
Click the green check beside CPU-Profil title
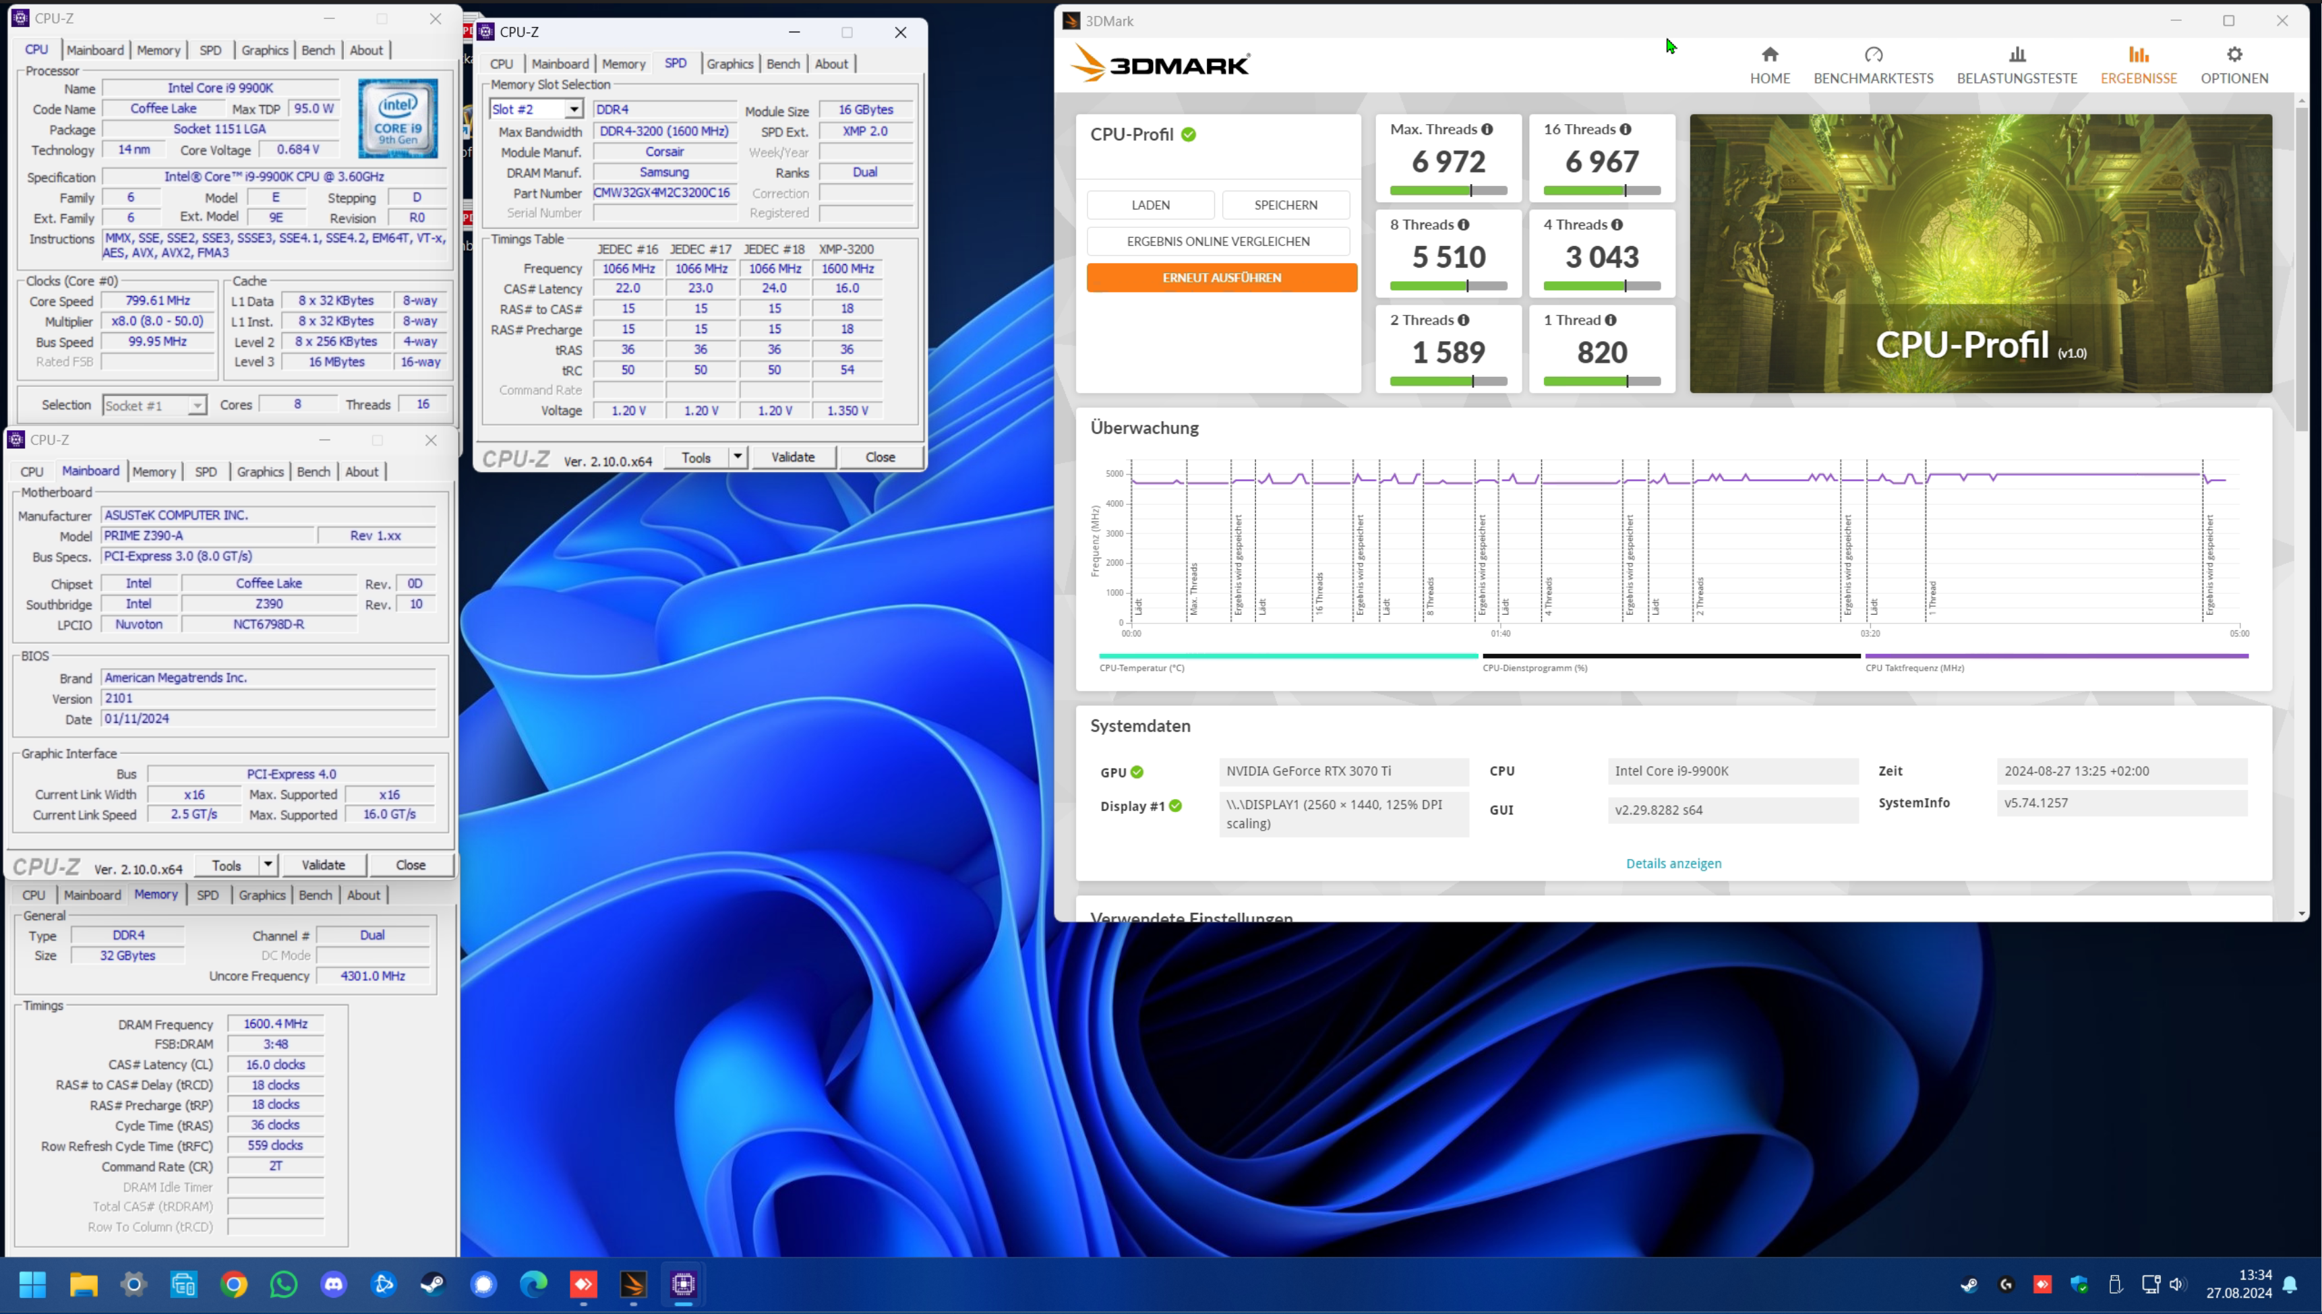(x=1189, y=134)
